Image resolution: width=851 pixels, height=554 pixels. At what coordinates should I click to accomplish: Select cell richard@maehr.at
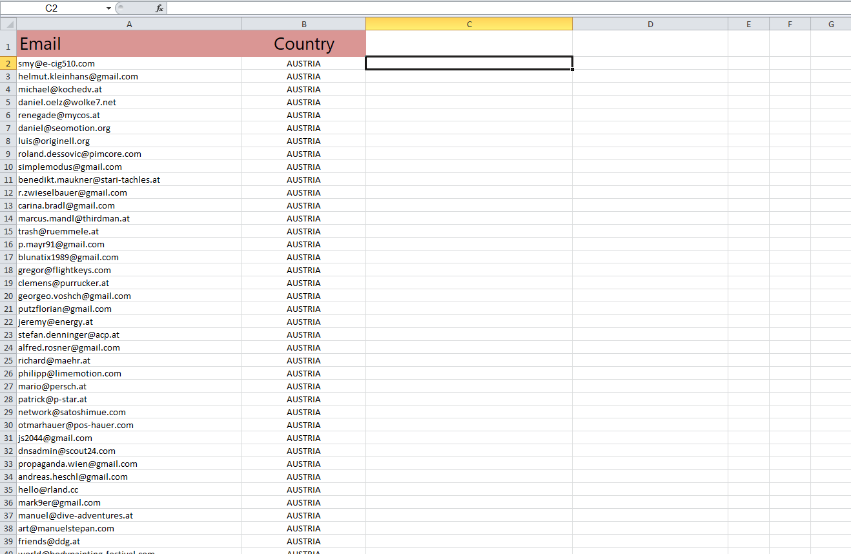coord(129,360)
